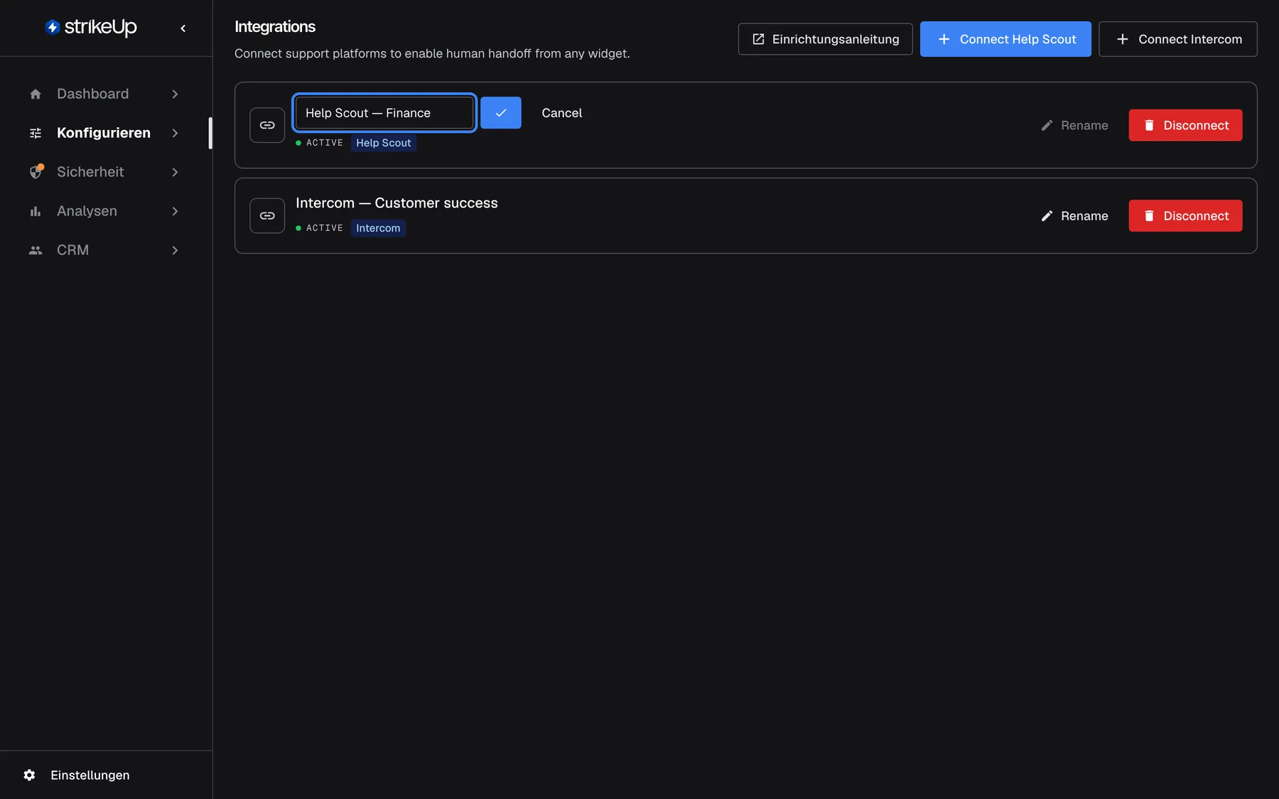Click the link icon of Help Scout integration
Screen dimensions: 1279x799
[x=267, y=125]
